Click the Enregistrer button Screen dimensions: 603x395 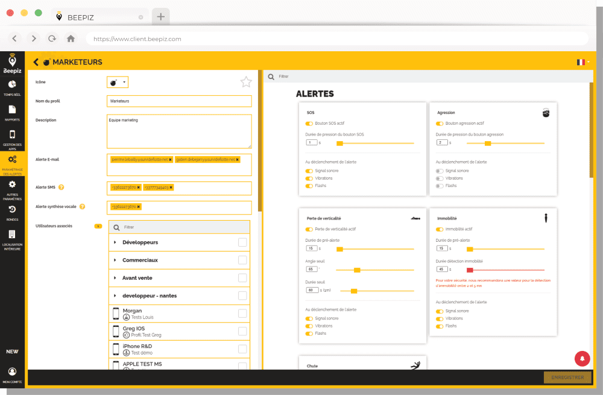567,377
